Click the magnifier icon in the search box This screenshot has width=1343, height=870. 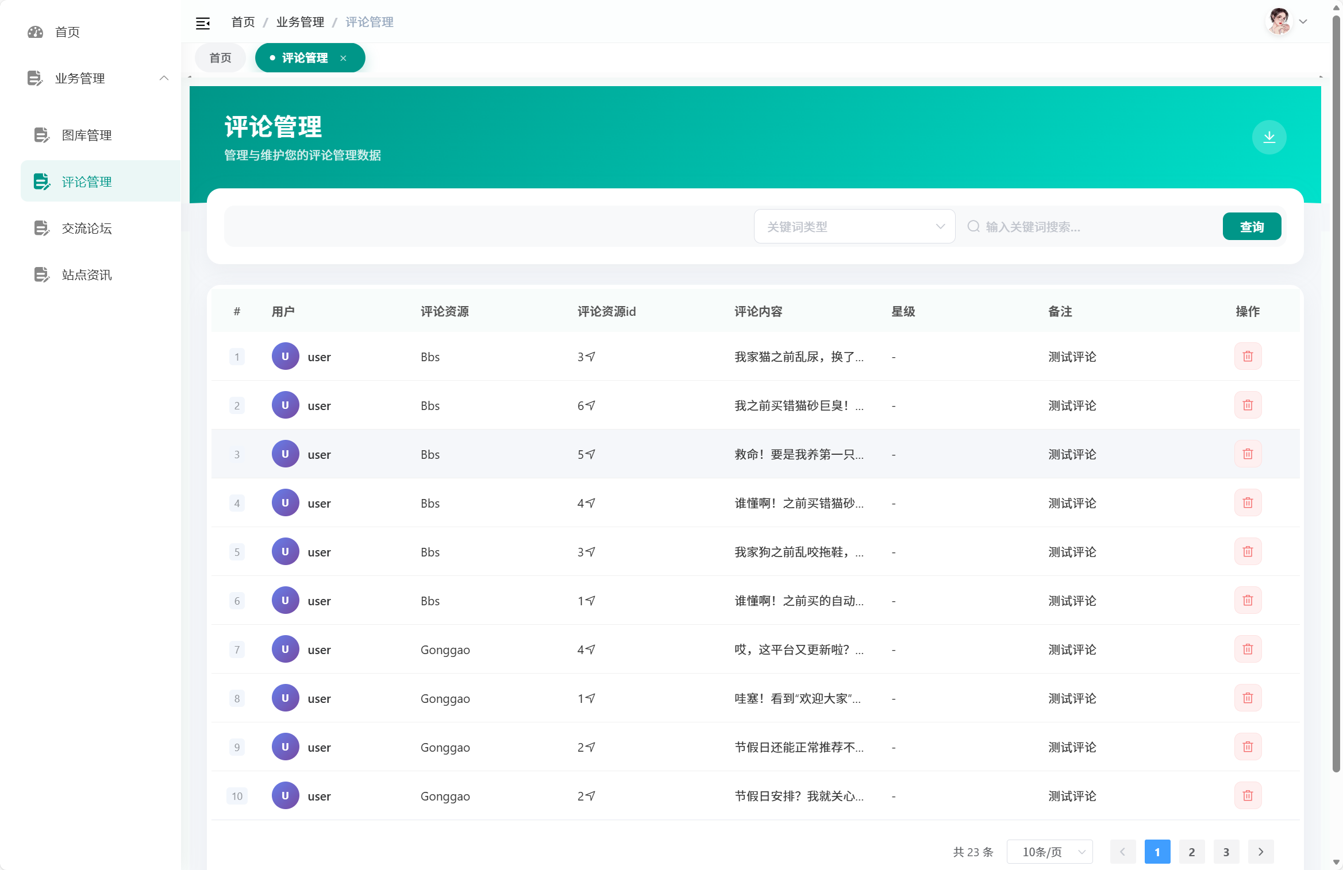tap(973, 226)
